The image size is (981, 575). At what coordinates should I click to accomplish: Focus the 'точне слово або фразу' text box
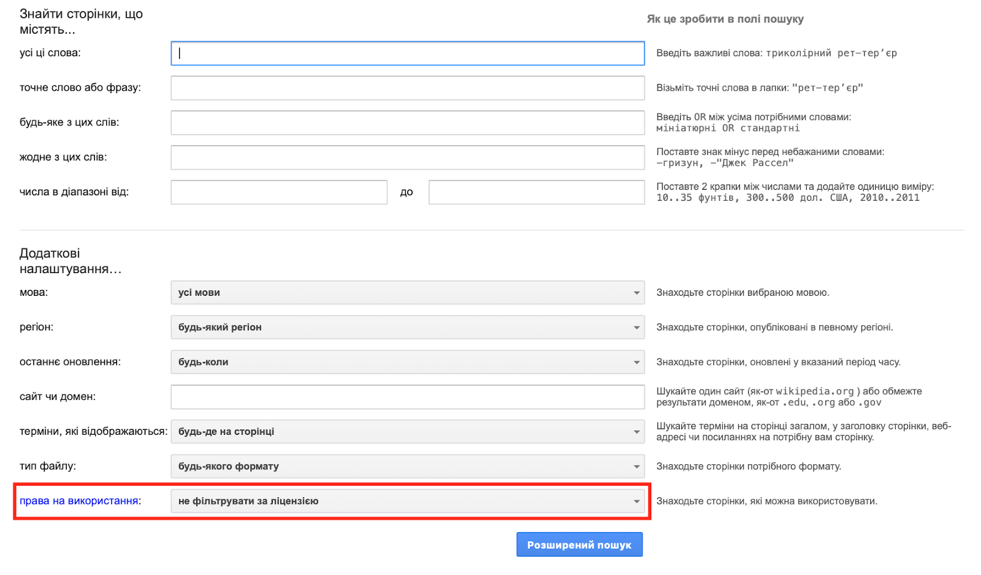pos(408,88)
